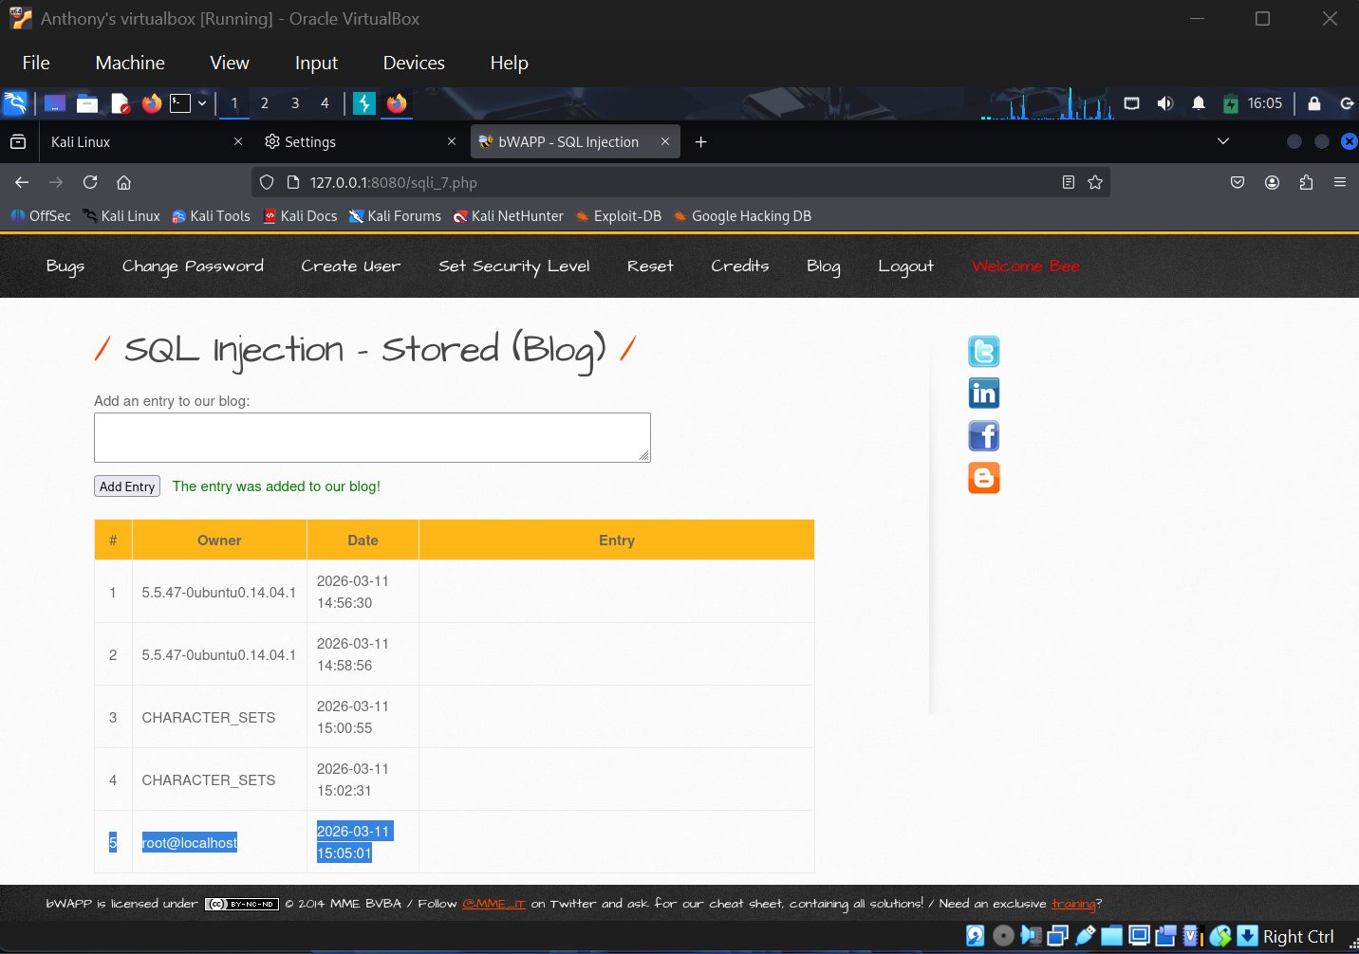This screenshot has height=954, width=1359.
Task: Open the VirtualBox Help menu
Action: point(510,63)
